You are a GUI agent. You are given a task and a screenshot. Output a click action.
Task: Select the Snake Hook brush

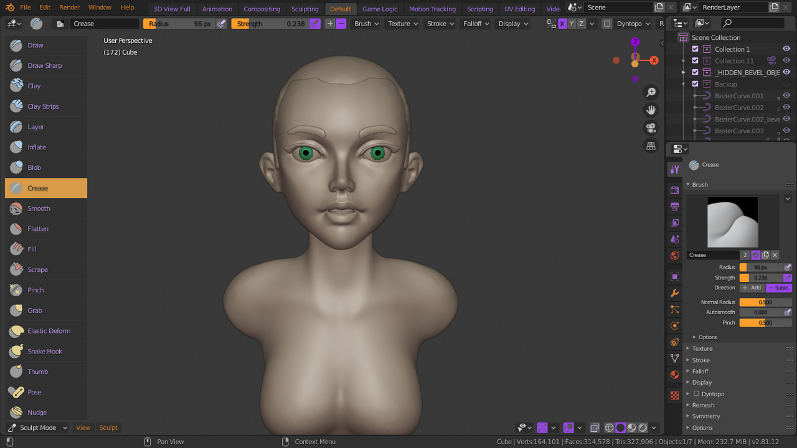(46, 352)
